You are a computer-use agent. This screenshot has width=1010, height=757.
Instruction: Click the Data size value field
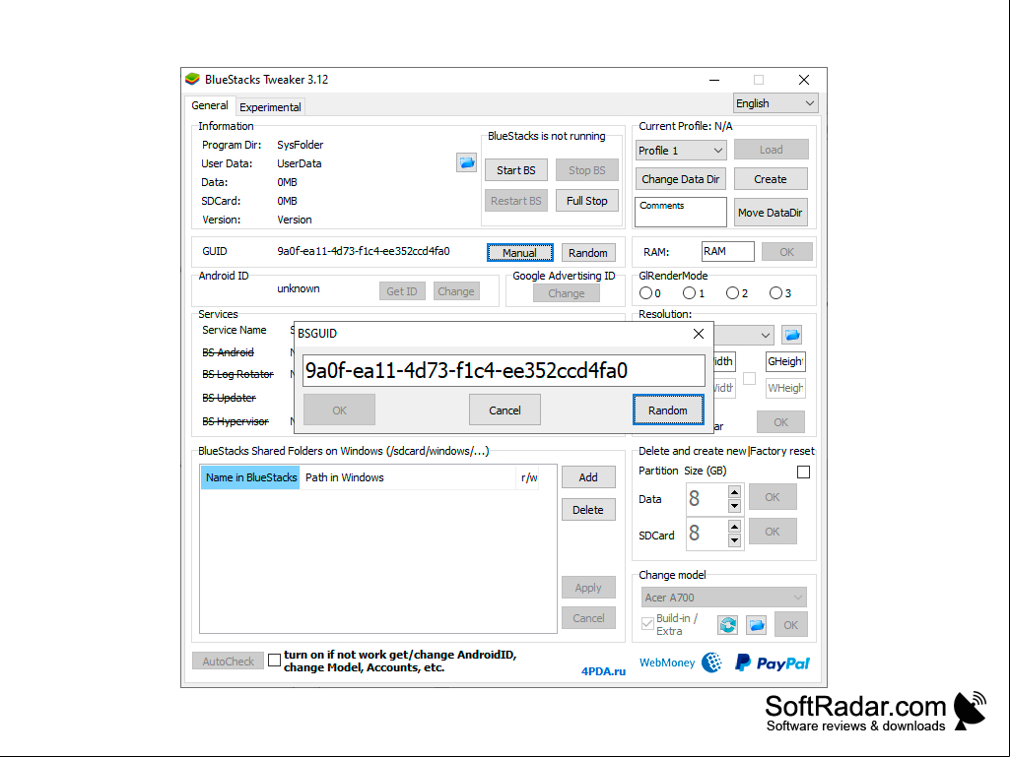[707, 499]
